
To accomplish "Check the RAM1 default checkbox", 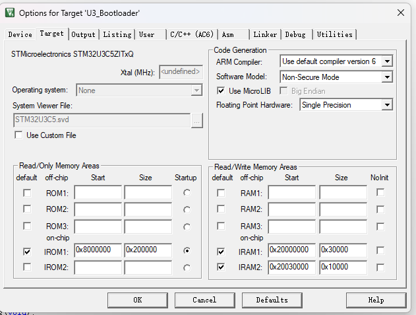I will pyautogui.click(x=221, y=193).
